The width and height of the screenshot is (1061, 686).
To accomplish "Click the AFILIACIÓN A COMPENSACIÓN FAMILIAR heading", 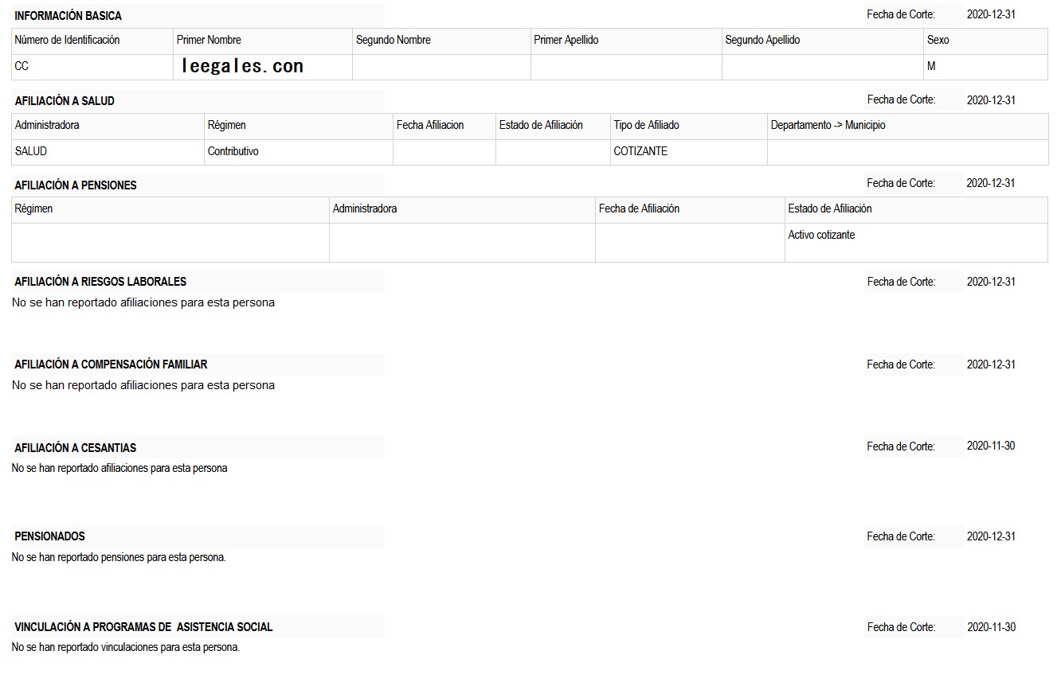I will pos(111,364).
